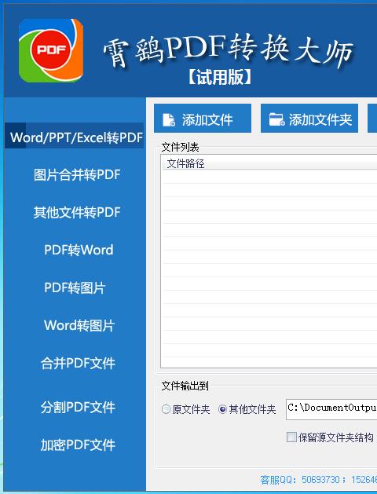Open 加密PDF文件 function
The image size is (377, 494).
[x=78, y=445]
